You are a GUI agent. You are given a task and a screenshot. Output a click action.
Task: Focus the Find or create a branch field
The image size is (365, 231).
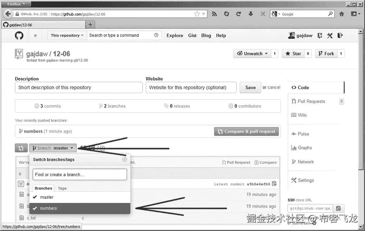(x=80, y=175)
